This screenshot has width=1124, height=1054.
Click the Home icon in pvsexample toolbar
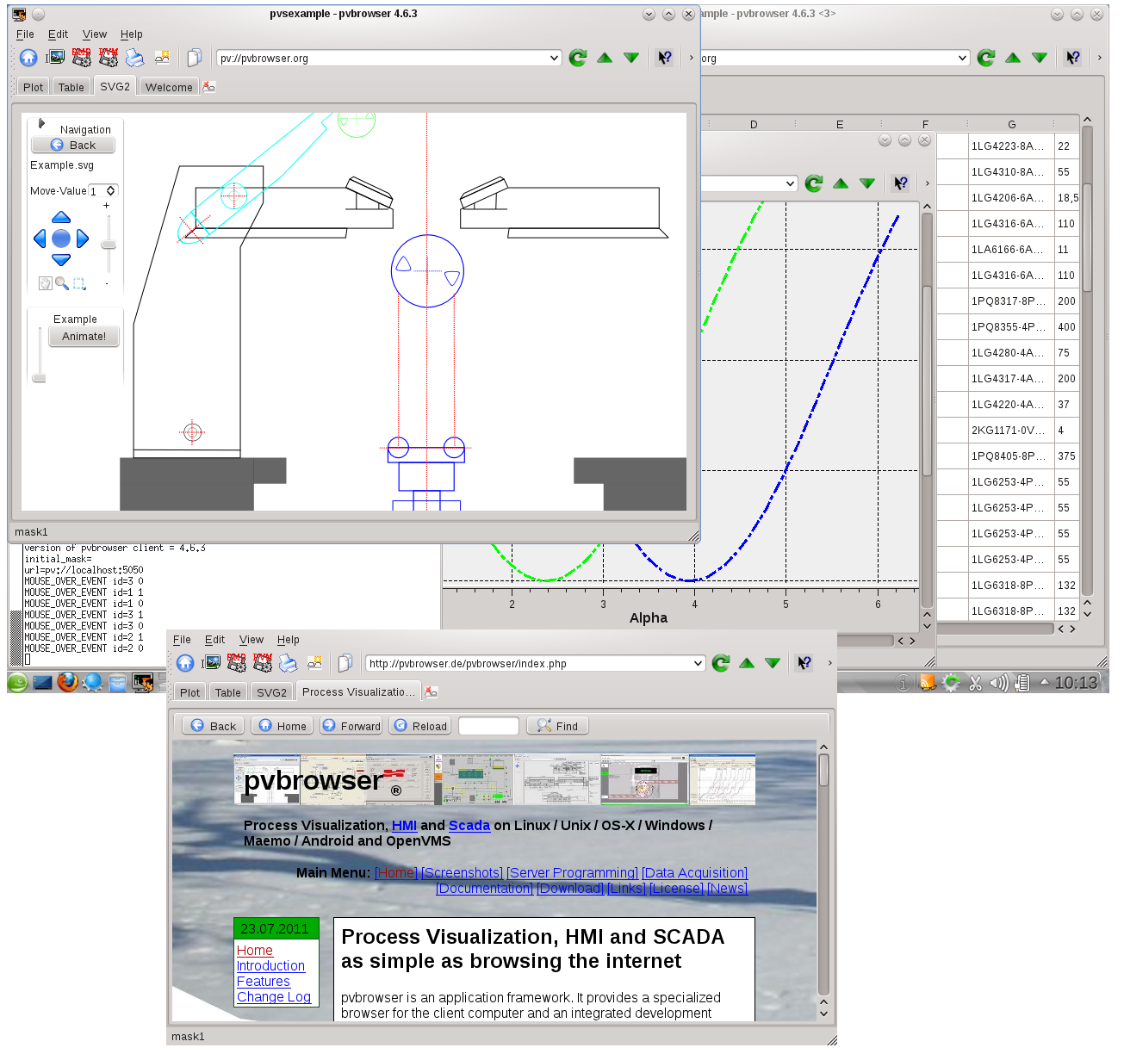point(28,58)
